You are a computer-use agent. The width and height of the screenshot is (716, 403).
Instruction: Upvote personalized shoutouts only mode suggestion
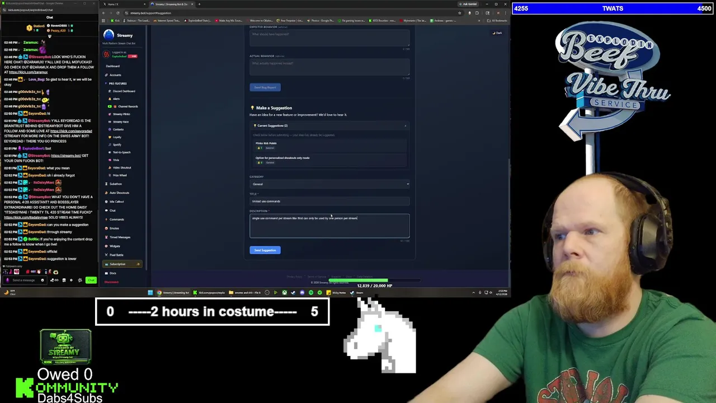tap(260, 162)
